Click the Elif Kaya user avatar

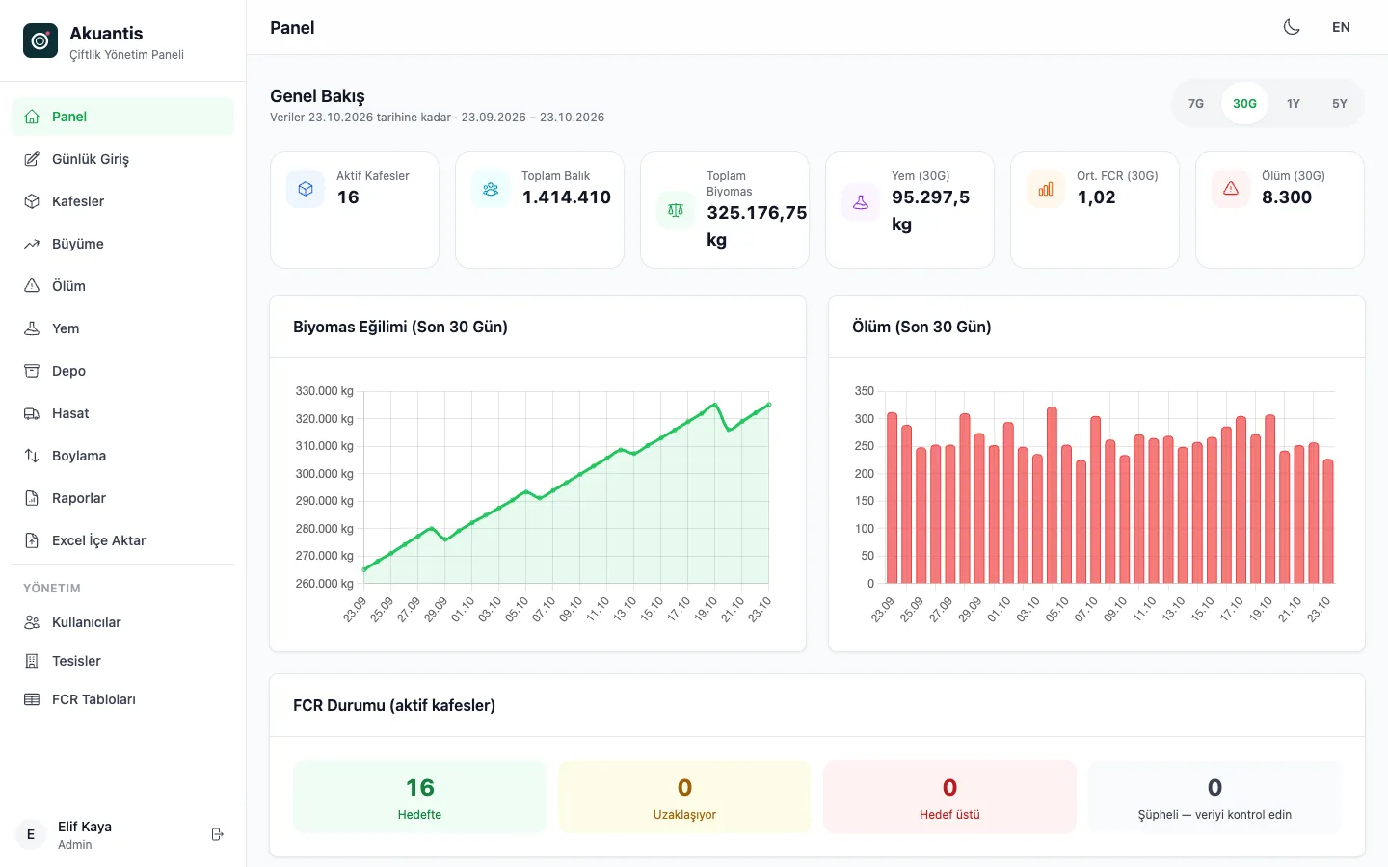[x=31, y=834]
